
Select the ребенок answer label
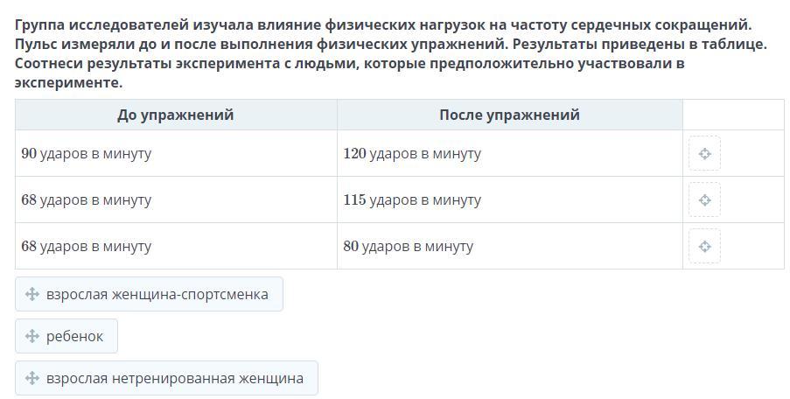pos(75,336)
